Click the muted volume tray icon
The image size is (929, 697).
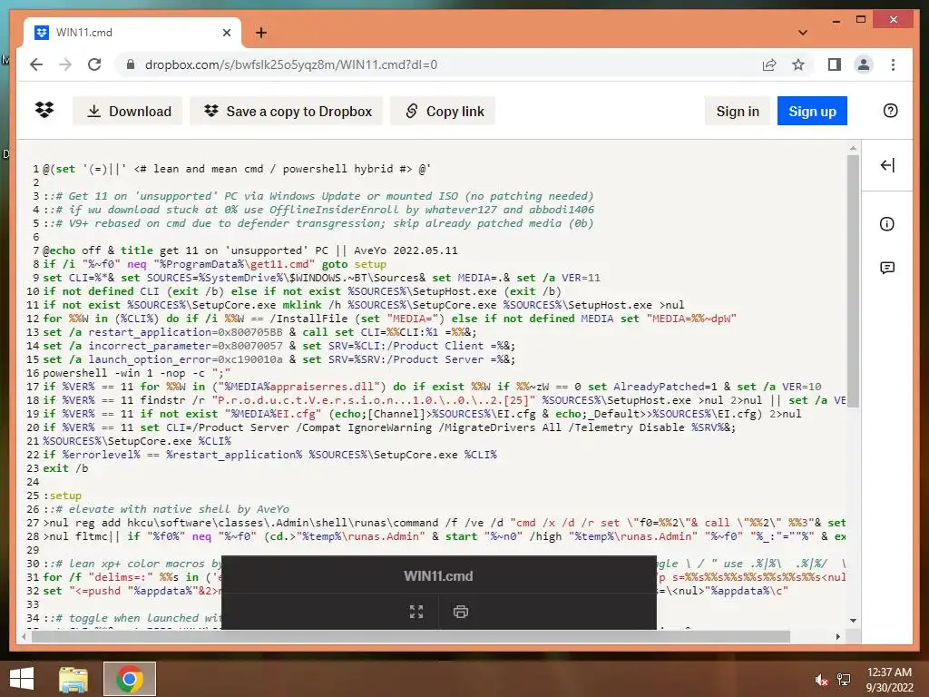pyautogui.click(x=822, y=681)
